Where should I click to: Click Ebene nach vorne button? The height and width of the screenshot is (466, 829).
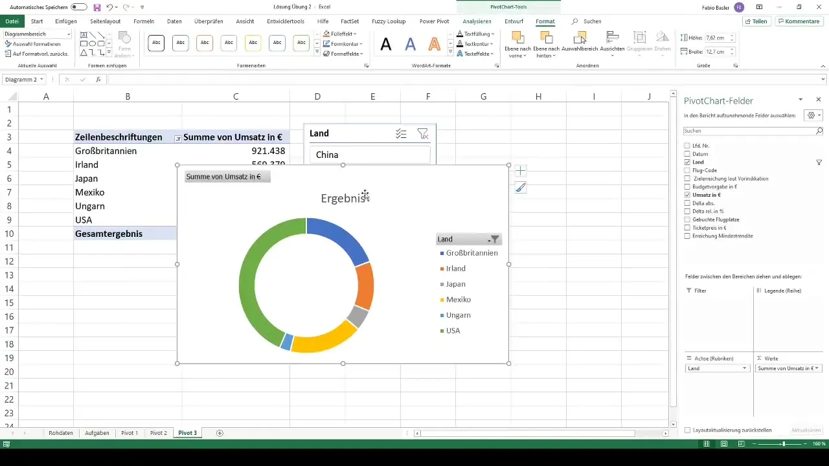[x=517, y=44]
